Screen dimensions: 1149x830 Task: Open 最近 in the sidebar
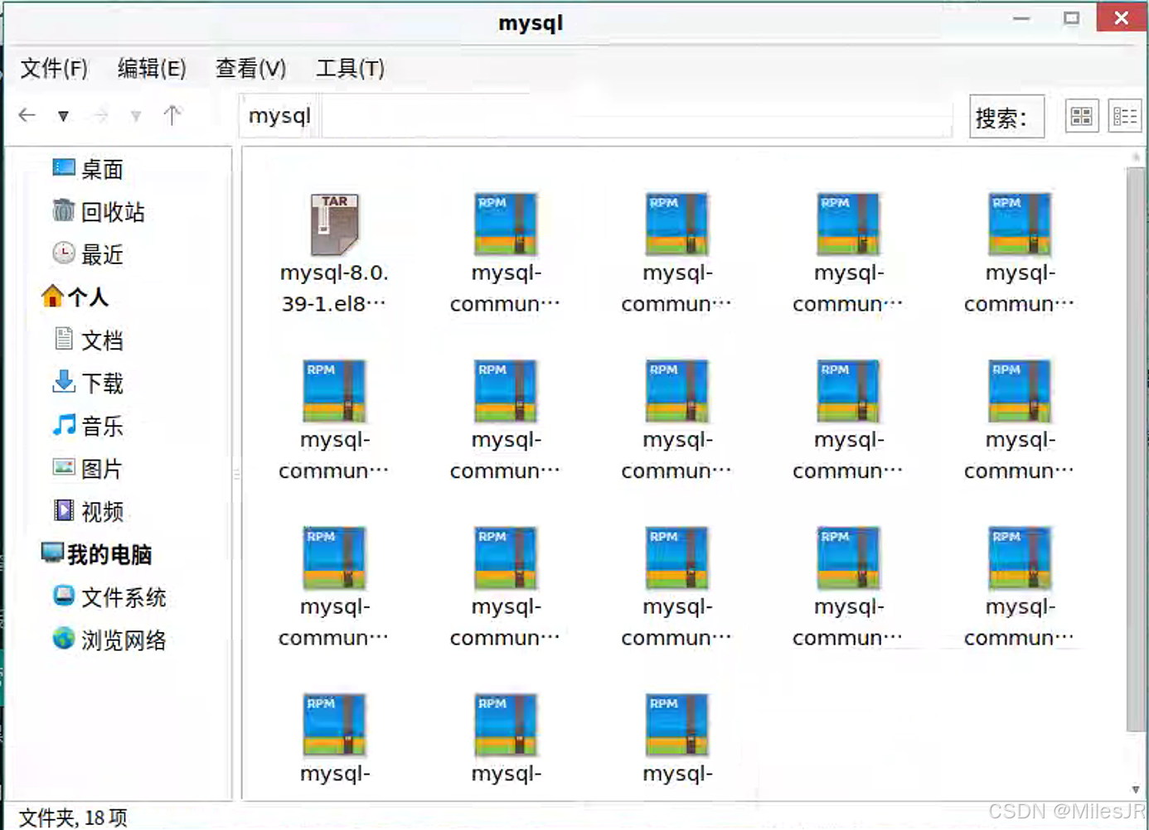(88, 254)
